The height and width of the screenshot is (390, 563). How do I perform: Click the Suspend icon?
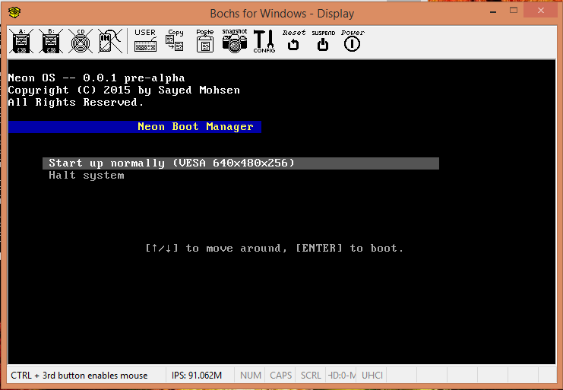point(323,41)
